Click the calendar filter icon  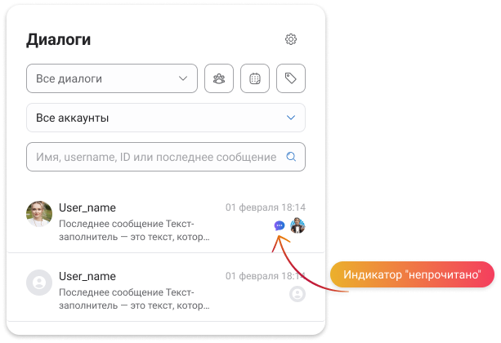click(255, 78)
